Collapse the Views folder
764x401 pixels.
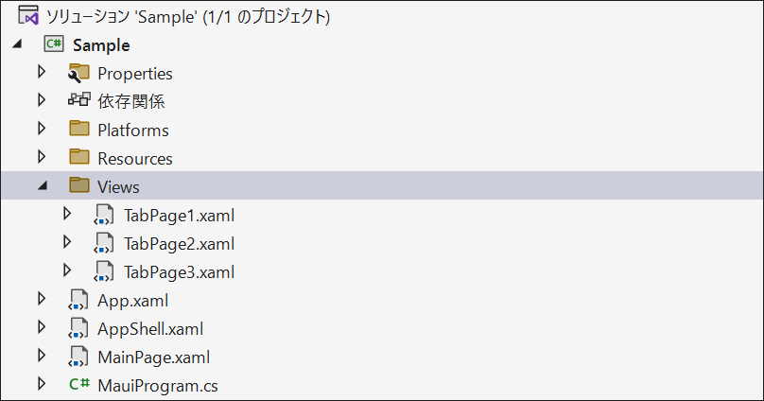coord(43,185)
